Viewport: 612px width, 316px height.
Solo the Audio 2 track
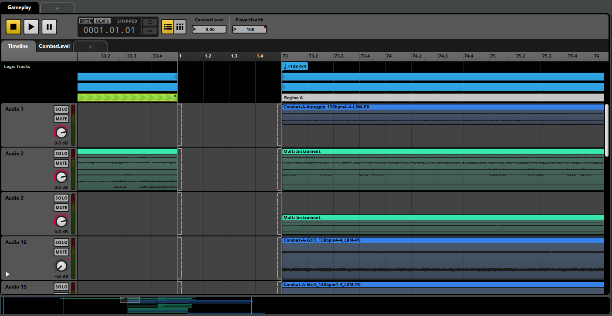(x=61, y=154)
